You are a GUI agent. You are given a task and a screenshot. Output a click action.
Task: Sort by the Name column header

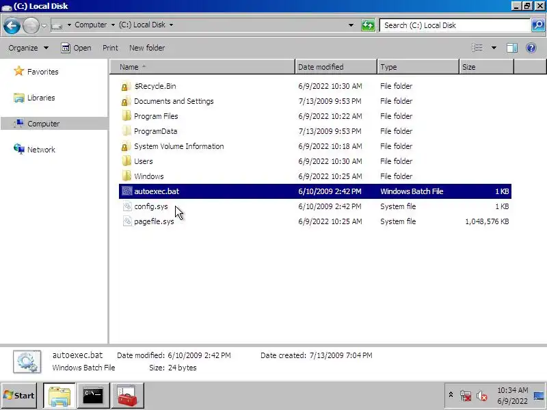pyautogui.click(x=202, y=67)
